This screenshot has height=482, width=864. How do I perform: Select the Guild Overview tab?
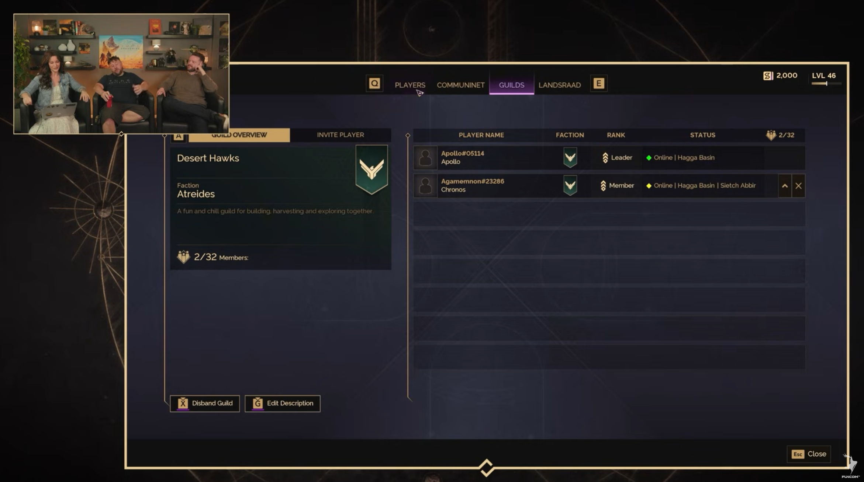239,135
